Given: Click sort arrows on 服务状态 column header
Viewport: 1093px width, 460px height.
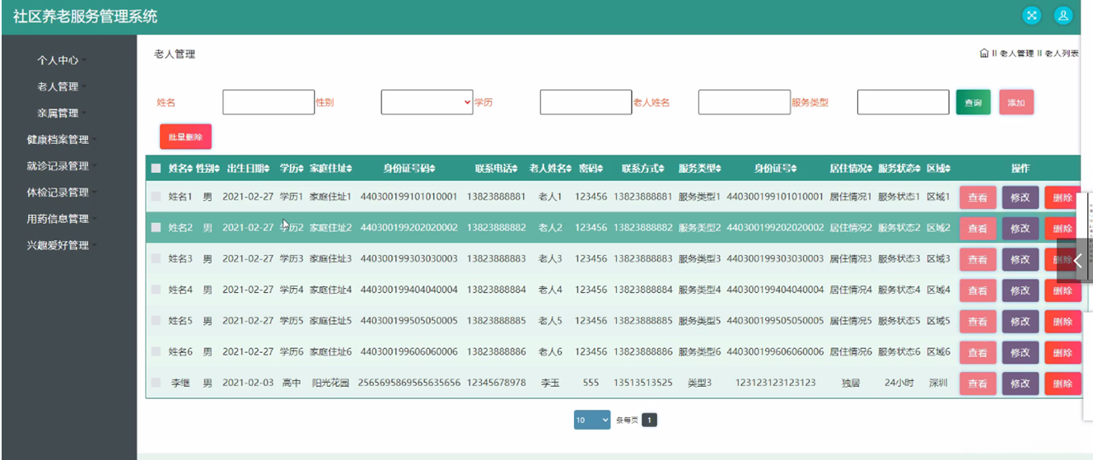Looking at the screenshot, I should 918,169.
